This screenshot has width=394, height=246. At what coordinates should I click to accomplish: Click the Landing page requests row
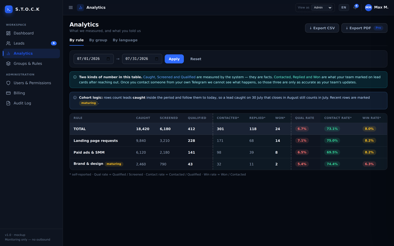pos(228,141)
